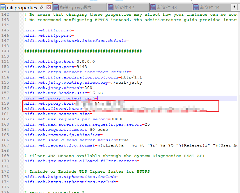Click nifi.web.jmx.metrics.allowed.filter.pattern= line

[x=82, y=161]
